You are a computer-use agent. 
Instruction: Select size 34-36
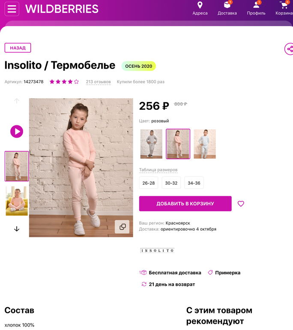194,183
